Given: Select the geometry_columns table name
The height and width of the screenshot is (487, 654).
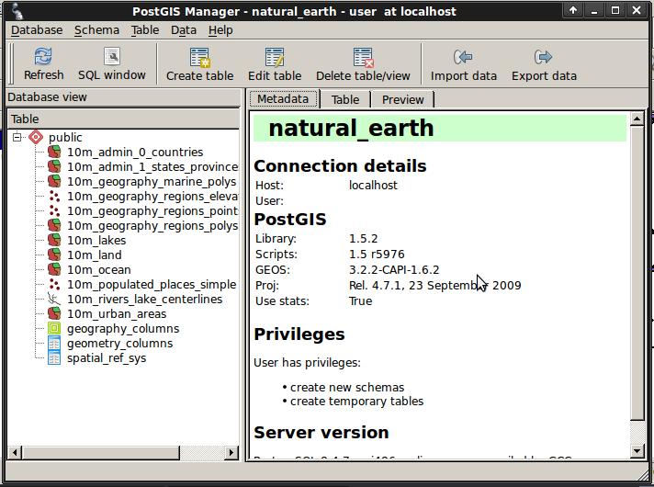Looking at the screenshot, I should (x=119, y=344).
